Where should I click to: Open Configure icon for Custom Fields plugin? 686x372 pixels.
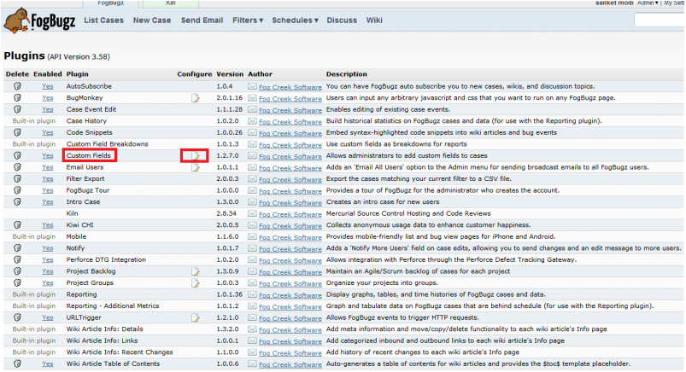pos(195,156)
